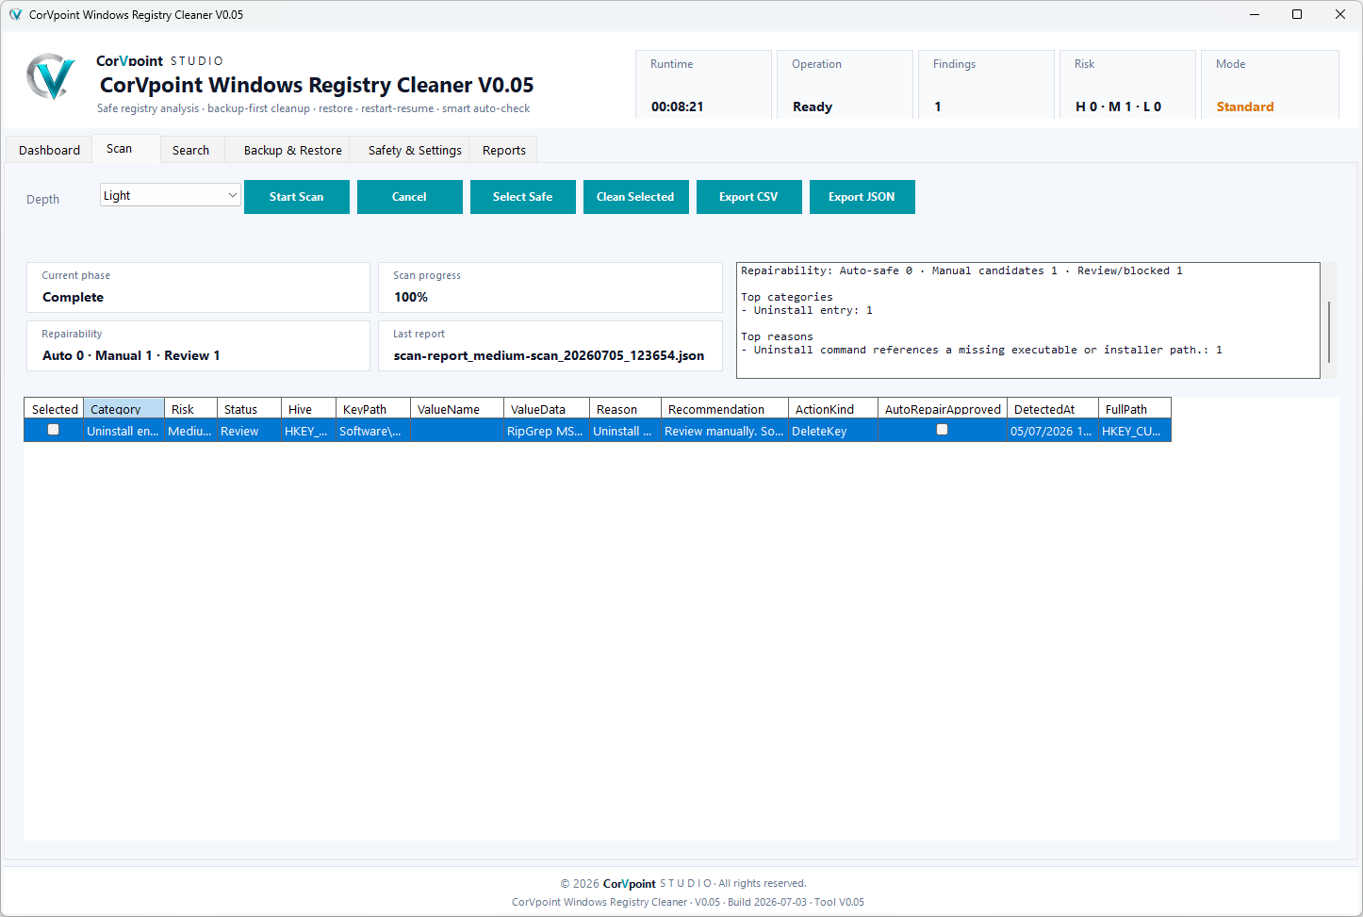This screenshot has width=1363, height=917.
Task: Click the 'Review manually. So...' recommendation cell
Action: point(725,431)
